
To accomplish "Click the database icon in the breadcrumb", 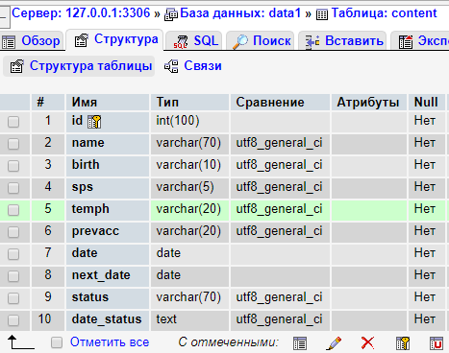I will point(171,14).
